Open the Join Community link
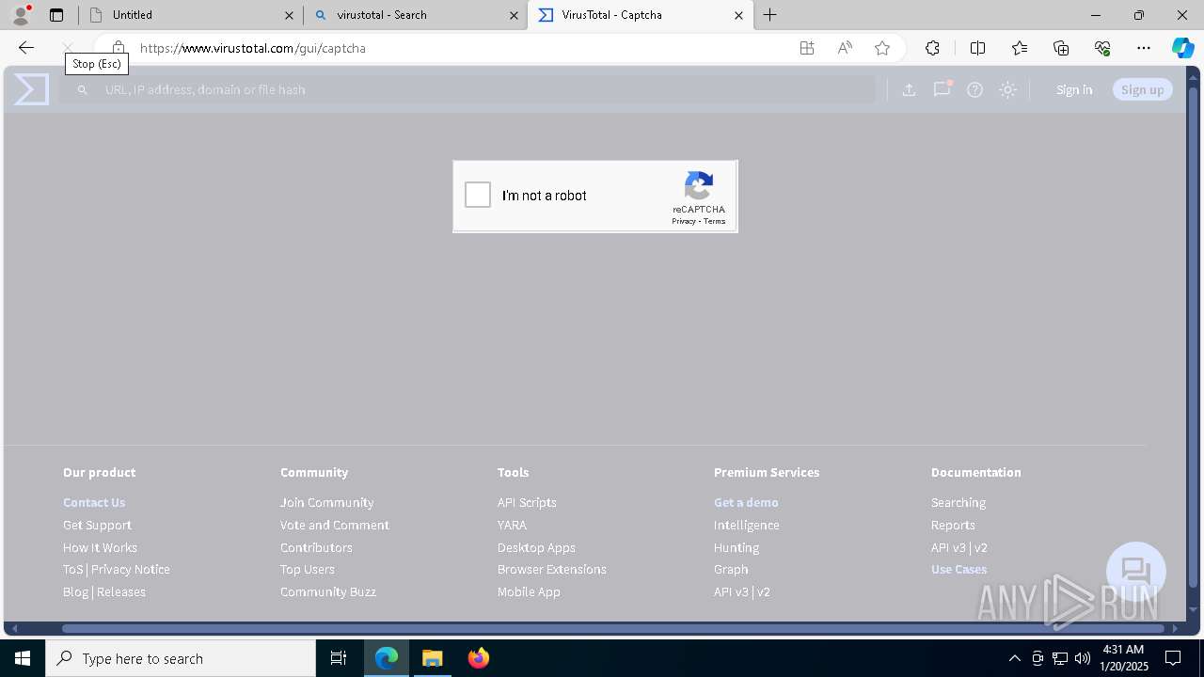 (x=326, y=502)
